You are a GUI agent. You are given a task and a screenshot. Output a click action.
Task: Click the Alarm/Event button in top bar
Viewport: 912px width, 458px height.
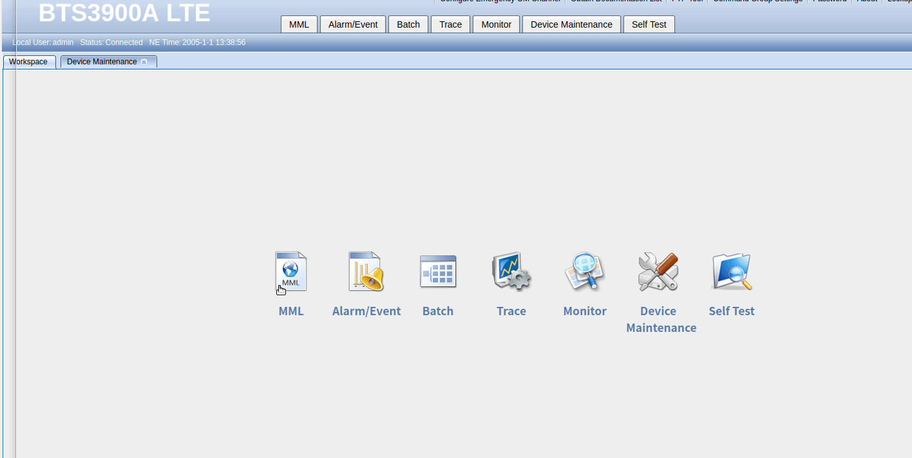(353, 24)
